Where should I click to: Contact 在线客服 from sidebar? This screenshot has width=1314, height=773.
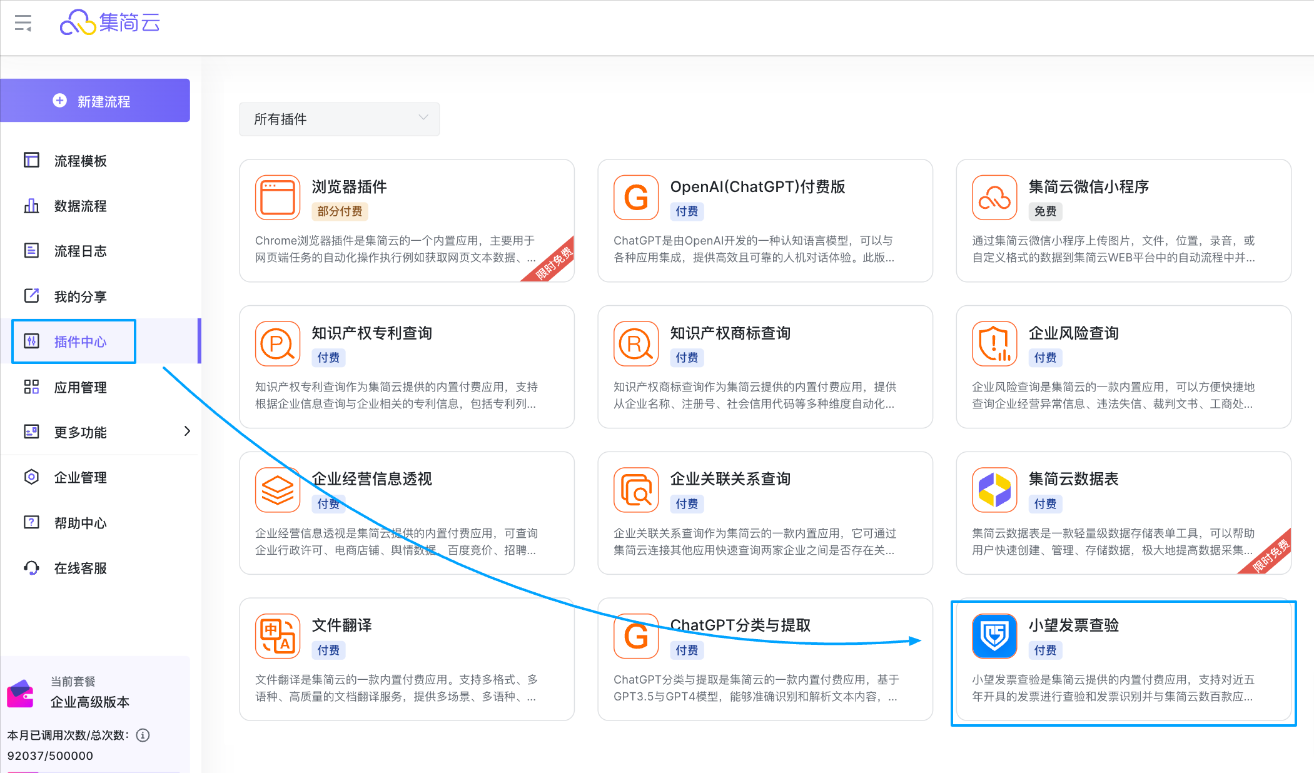click(x=100, y=568)
